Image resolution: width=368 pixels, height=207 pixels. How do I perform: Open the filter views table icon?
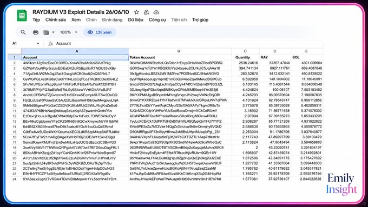coord(46,32)
